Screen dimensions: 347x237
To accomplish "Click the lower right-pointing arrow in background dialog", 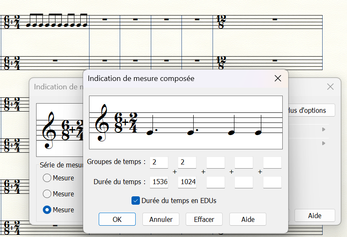I will point(323,143).
